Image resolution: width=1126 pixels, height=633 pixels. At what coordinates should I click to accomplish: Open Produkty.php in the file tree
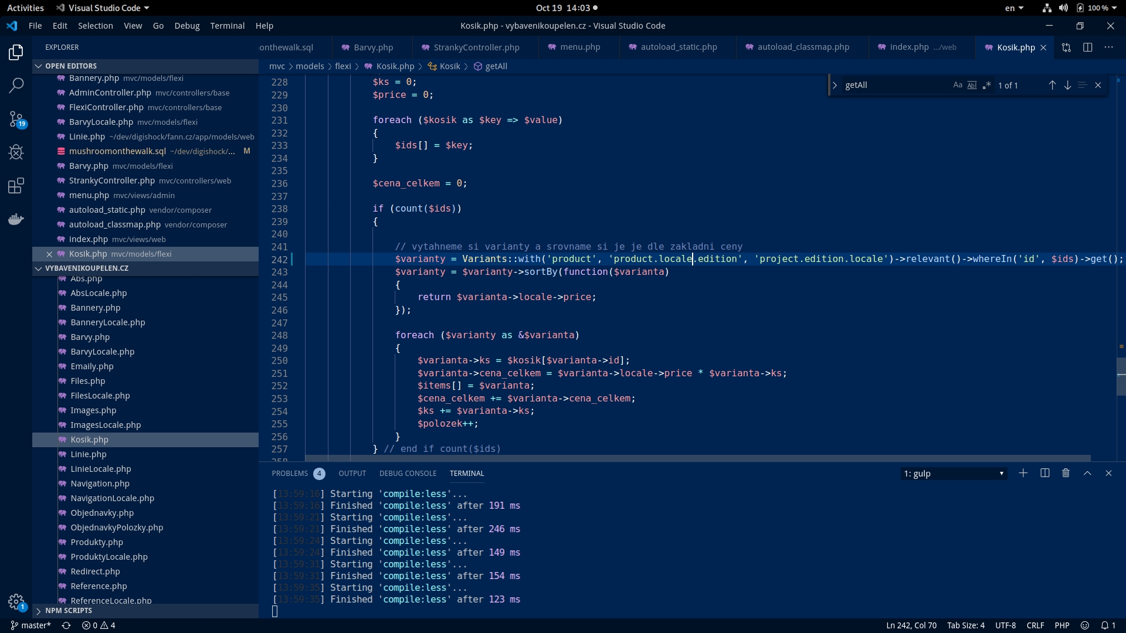[97, 542]
